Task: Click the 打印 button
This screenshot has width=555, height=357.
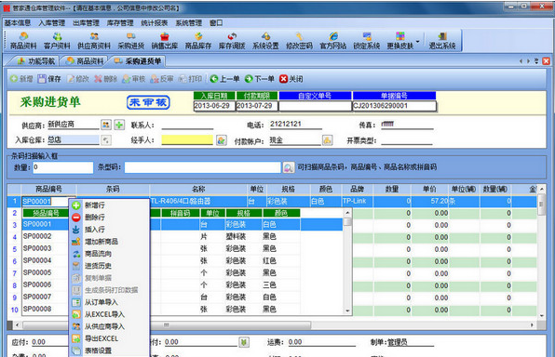Action: coord(190,79)
